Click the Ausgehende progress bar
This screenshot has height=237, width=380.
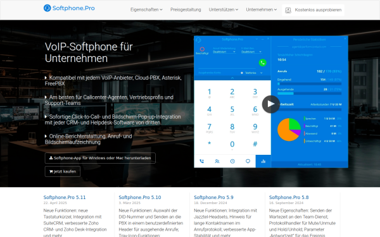309,94
